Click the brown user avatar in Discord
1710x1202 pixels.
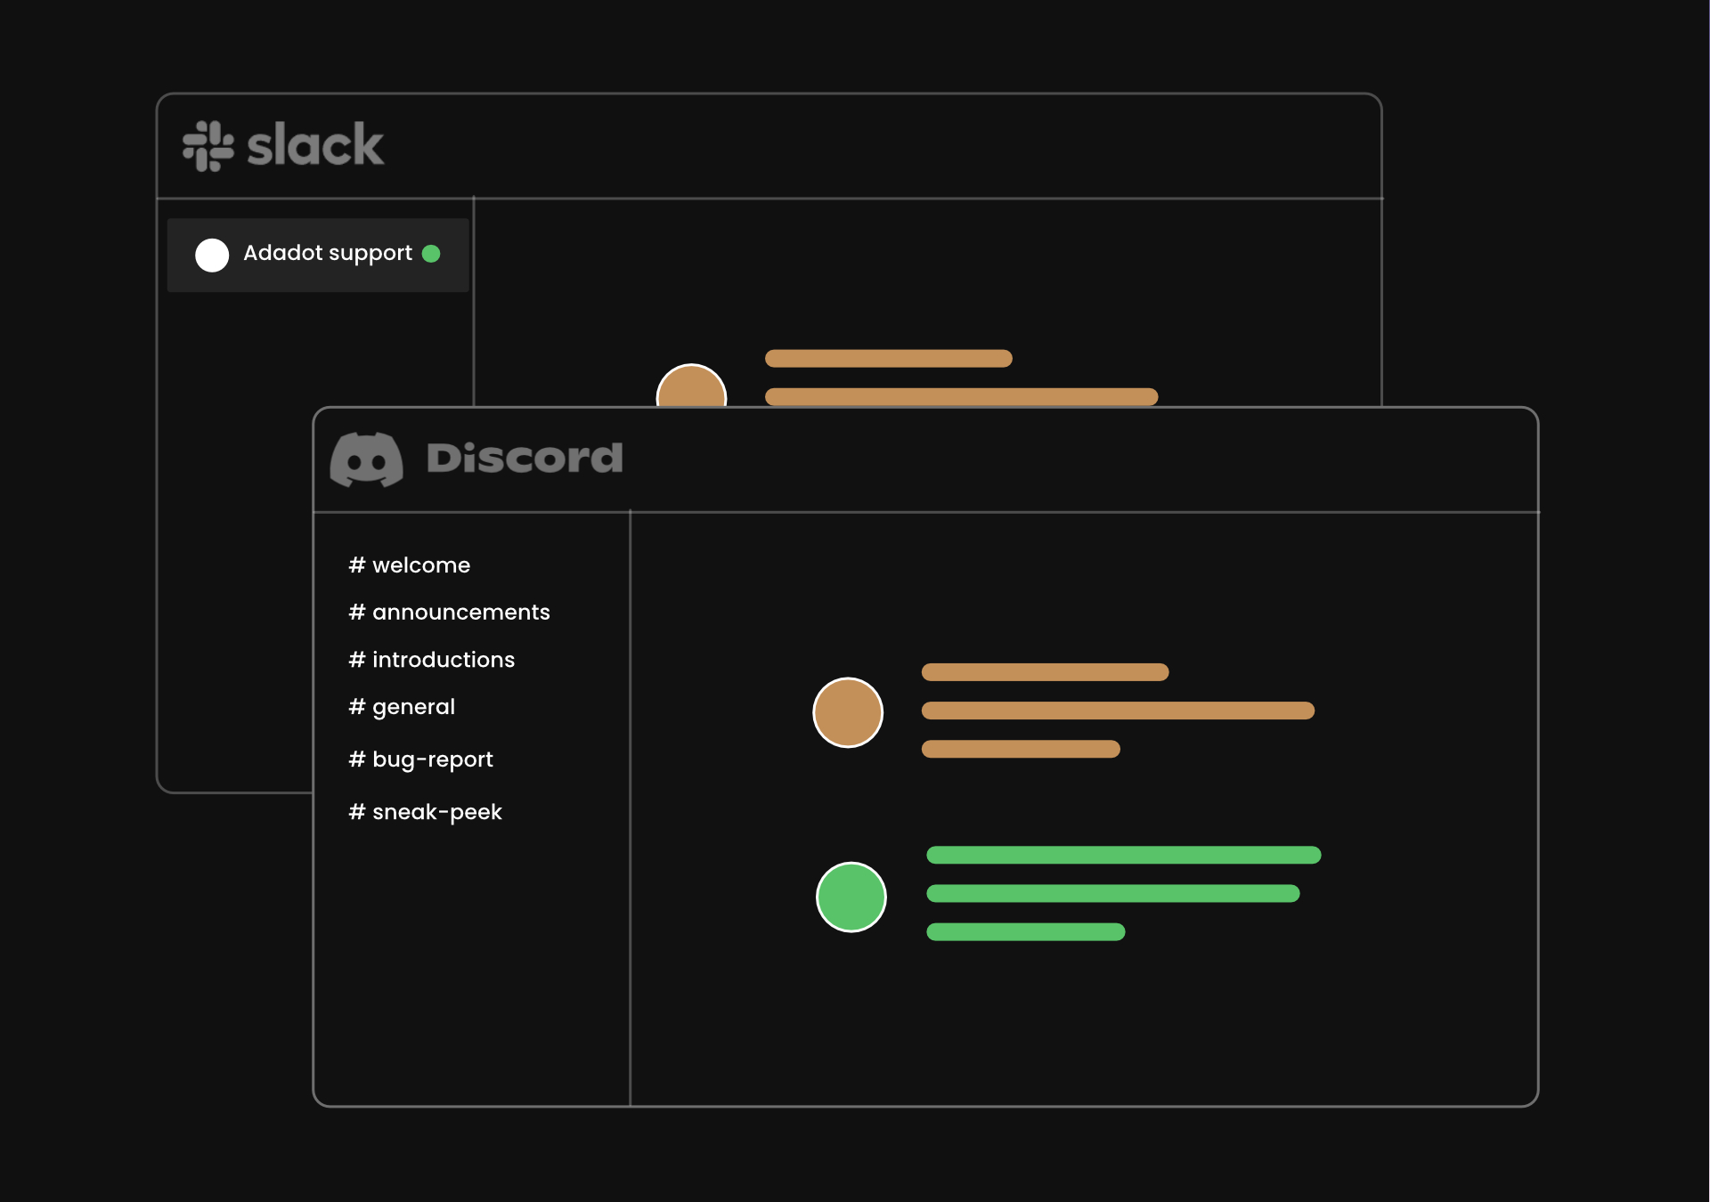point(848,712)
